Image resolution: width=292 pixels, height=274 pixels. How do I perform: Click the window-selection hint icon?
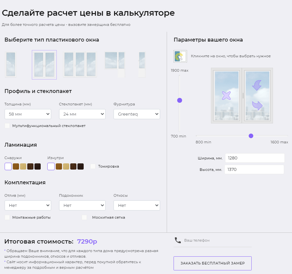[x=180, y=56]
